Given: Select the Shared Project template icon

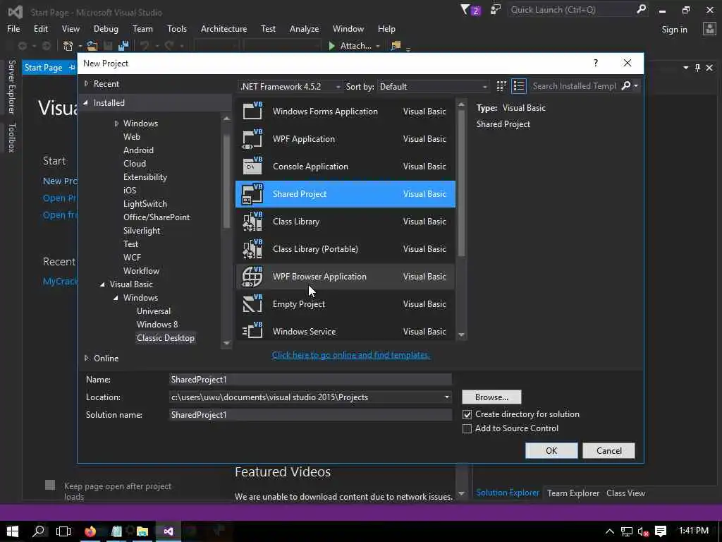Looking at the screenshot, I should coord(252,193).
